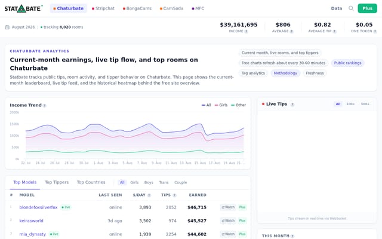This screenshot has width=382, height=239.
Task: Open the help icon next to ONE TOKEN
Action: (375, 32)
